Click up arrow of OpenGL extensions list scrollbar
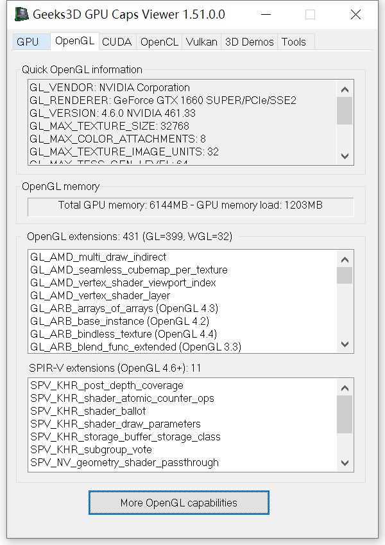Screen dimensions: 385x545 click(345, 259)
